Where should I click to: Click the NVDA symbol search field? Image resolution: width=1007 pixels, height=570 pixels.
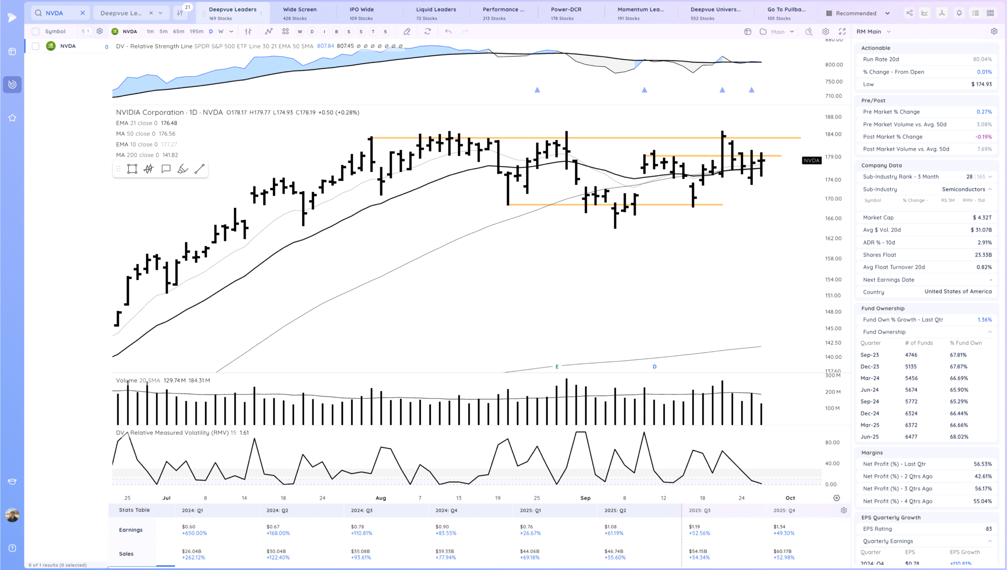(x=60, y=13)
